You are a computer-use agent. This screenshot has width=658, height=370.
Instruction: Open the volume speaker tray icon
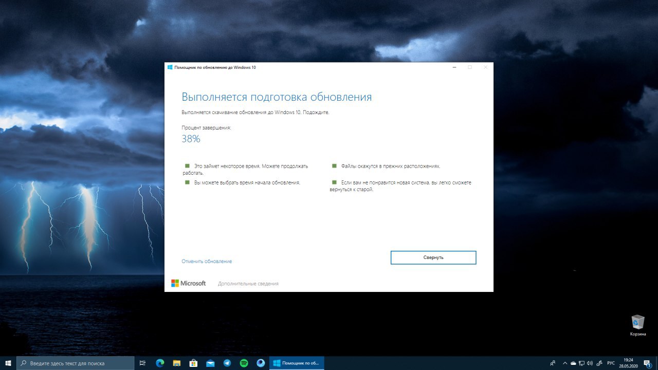(590, 363)
